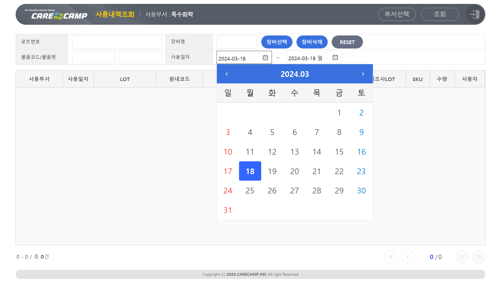Click the 수량 column header

click(x=442, y=79)
